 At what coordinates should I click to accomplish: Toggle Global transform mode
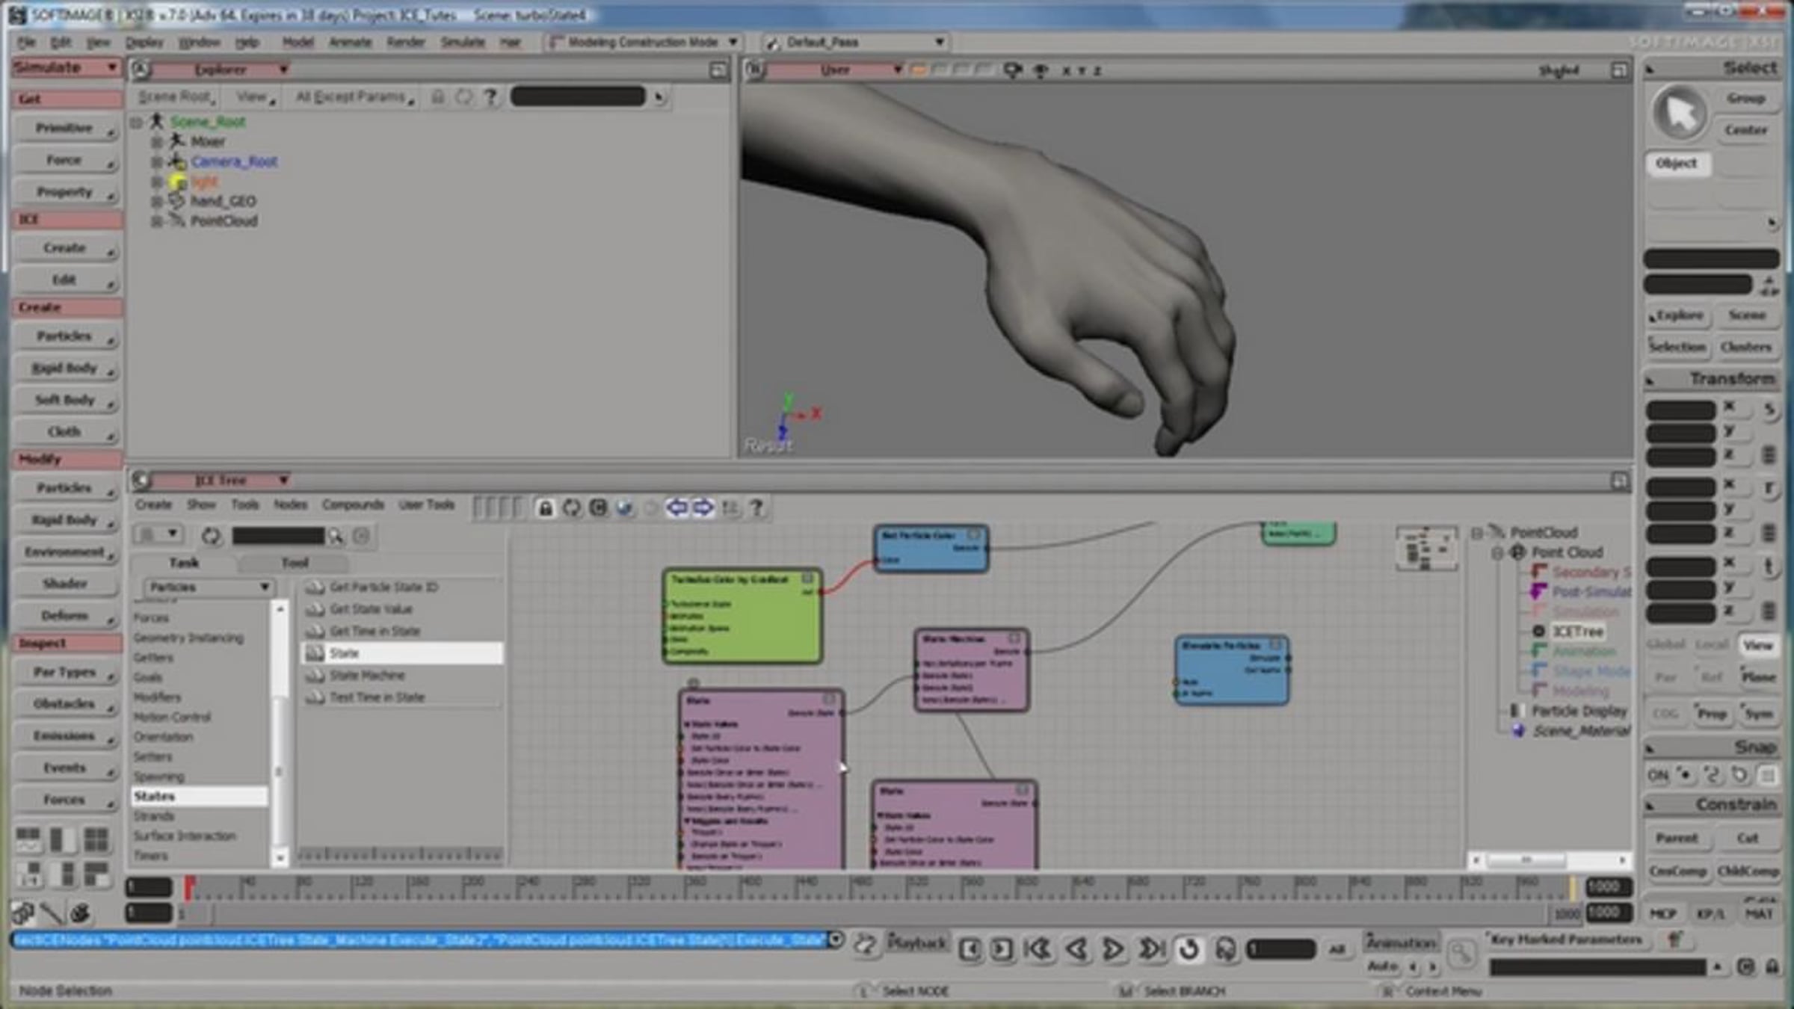tap(1665, 645)
